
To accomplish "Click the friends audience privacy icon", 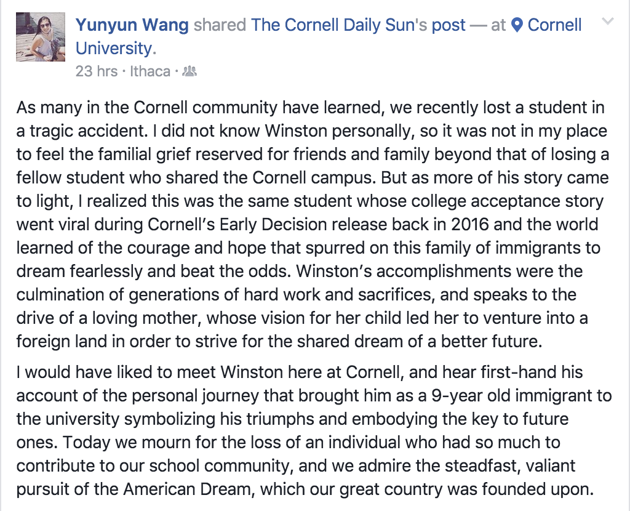I will coord(189,71).
